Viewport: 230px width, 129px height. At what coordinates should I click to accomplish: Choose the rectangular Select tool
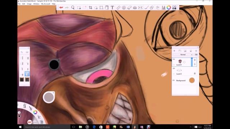coord(79,8)
